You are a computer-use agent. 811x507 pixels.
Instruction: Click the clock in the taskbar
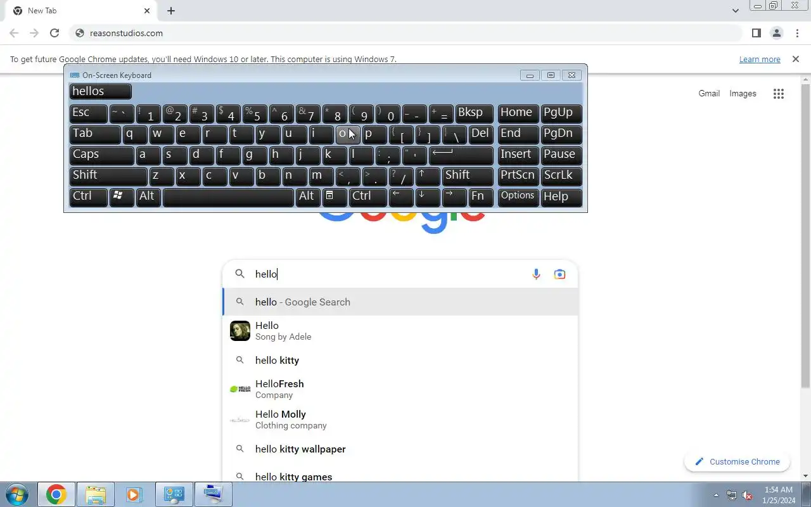(x=779, y=495)
